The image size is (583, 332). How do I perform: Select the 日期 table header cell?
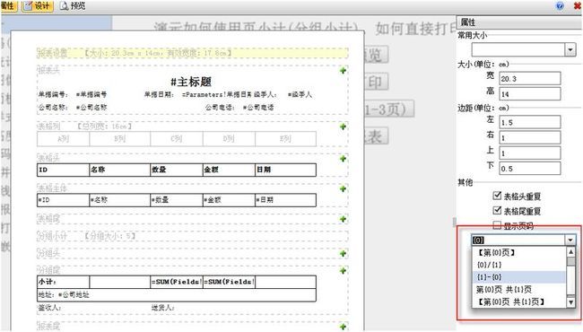pyautogui.click(x=285, y=170)
